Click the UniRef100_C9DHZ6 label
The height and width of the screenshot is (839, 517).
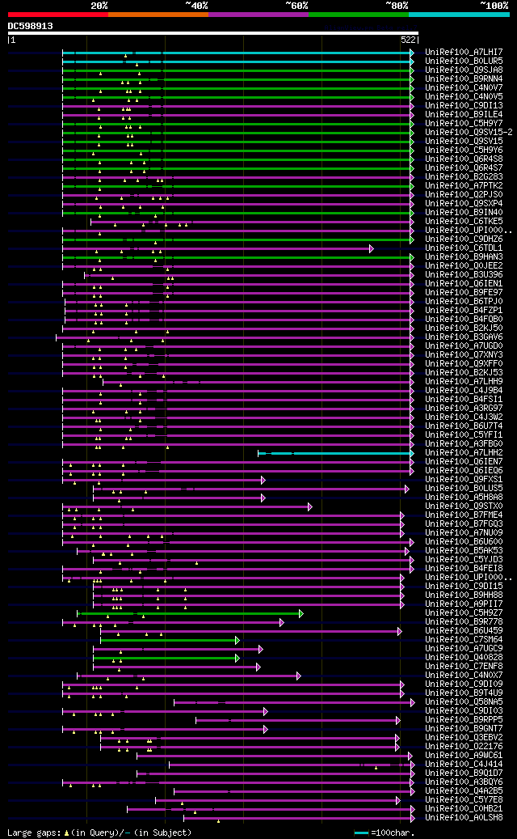464,239
